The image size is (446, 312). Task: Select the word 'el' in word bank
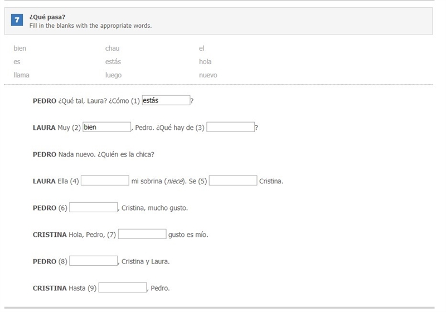pyautogui.click(x=201, y=48)
